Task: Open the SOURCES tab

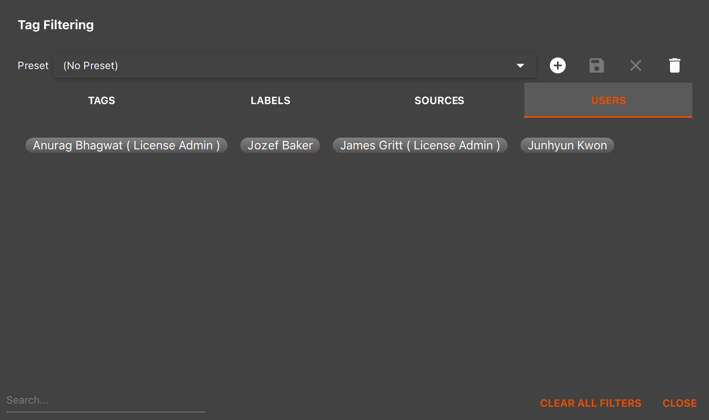Action: coord(439,100)
